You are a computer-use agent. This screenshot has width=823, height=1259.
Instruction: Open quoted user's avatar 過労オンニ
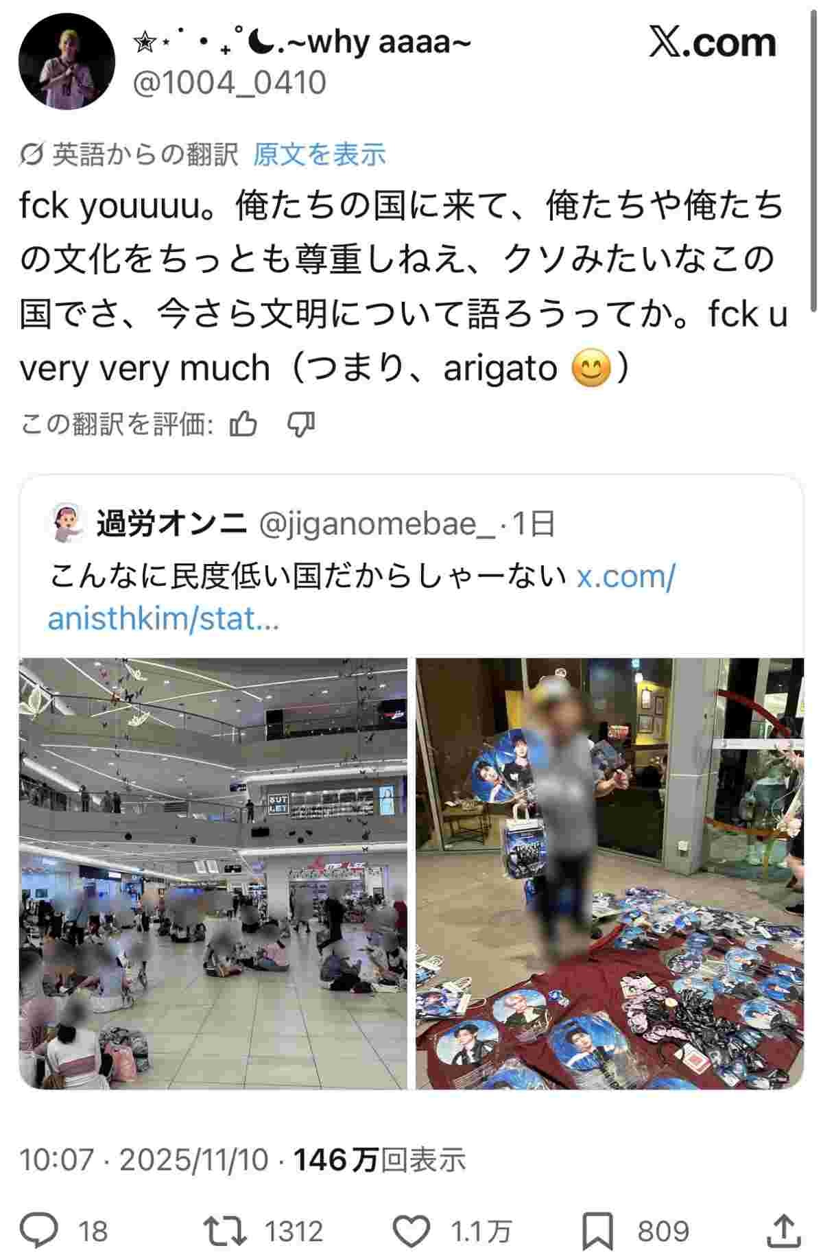pos(68,524)
